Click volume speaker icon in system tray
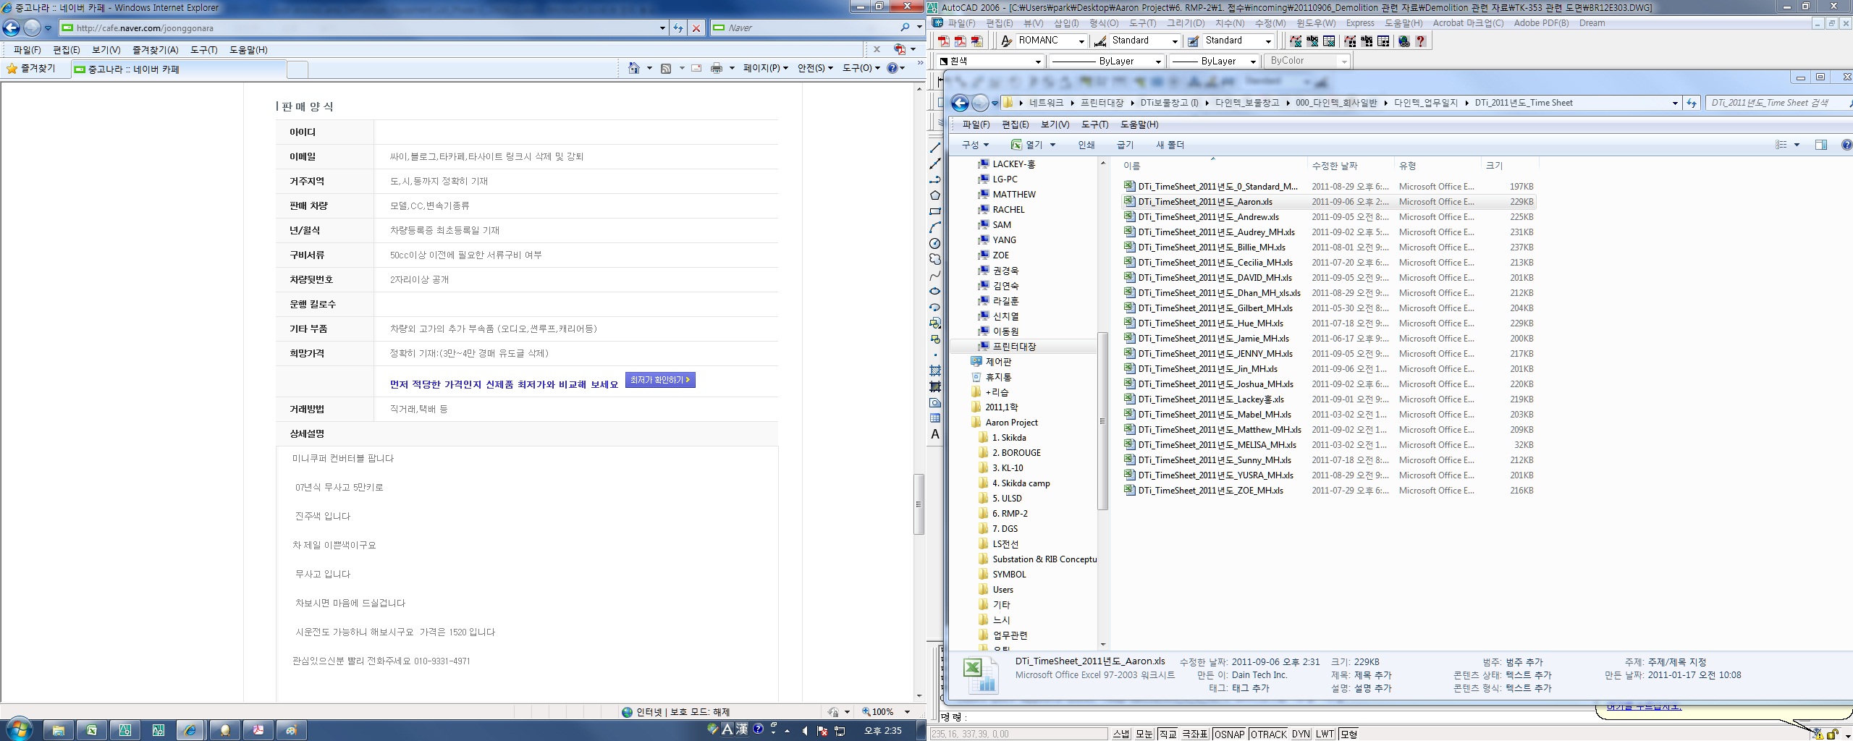The image size is (1853, 741). (x=804, y=731)
